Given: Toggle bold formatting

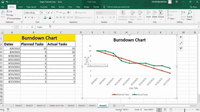Looking at the screenshot, I should point(26,17).
